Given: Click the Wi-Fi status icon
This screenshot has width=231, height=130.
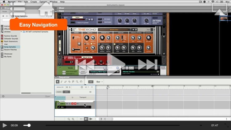Looking at the screenshot, I should pyautogui.click(x=213, y=2).
